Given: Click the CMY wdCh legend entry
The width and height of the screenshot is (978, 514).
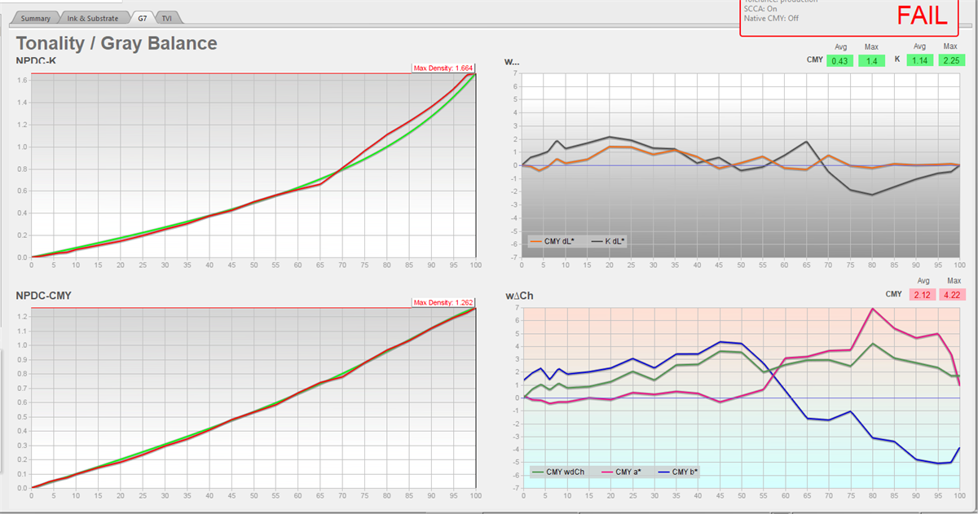Looking at the screenshot, I should [557, 472].
